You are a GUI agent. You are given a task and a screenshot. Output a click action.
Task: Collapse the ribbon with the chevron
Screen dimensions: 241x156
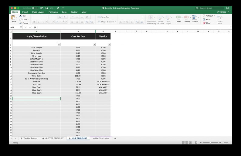click(x=229, y=12)
